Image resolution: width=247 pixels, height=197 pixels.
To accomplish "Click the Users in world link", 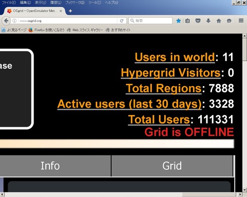I will (x=175, y=57).
